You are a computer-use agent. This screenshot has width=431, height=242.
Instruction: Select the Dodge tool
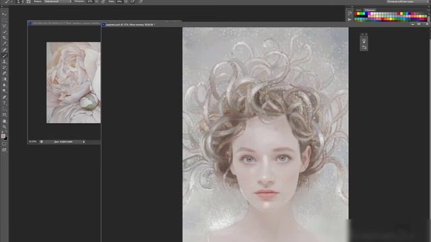click(4, 91)
